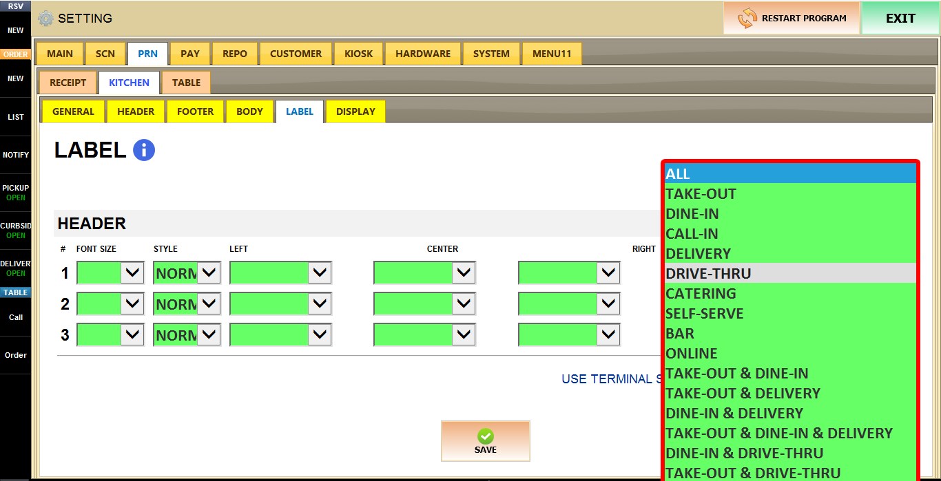This screenshot has height=481, width=941.
Task: Choose ALL from the order type list
Action: pos(790,174)
